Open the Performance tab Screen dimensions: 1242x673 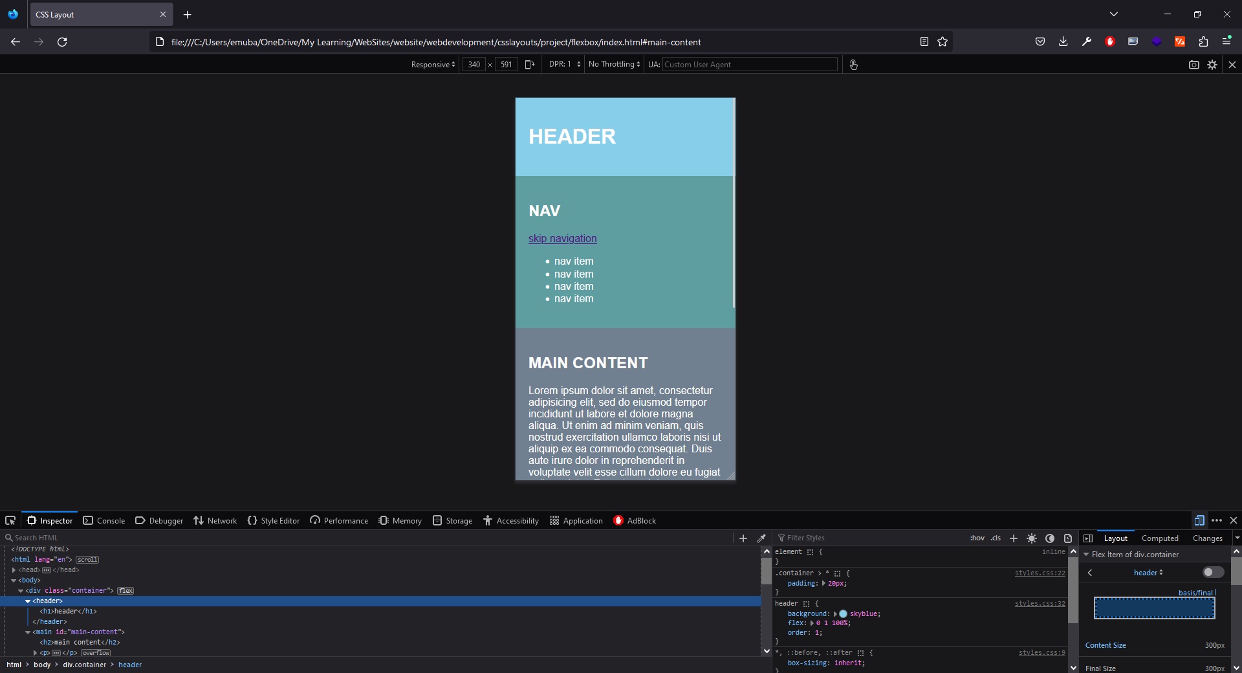point(339,520)
